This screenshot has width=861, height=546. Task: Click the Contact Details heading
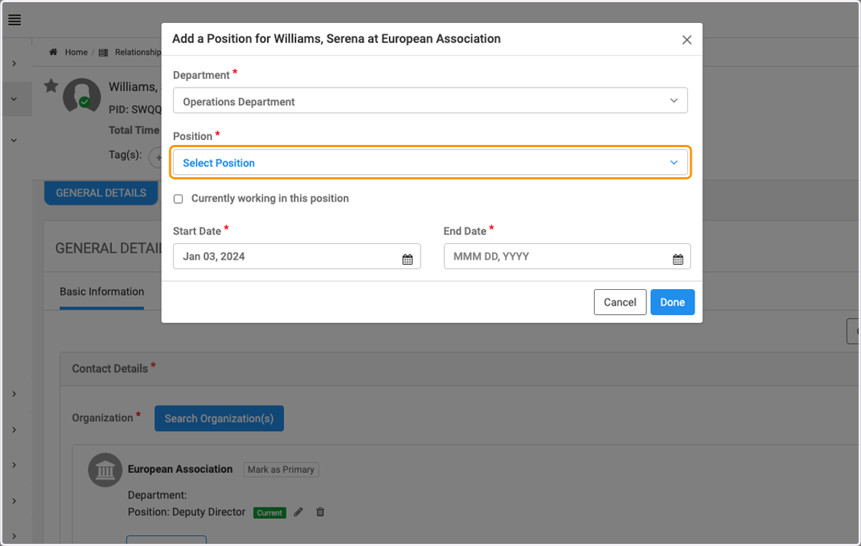click(x=110, y=368)
